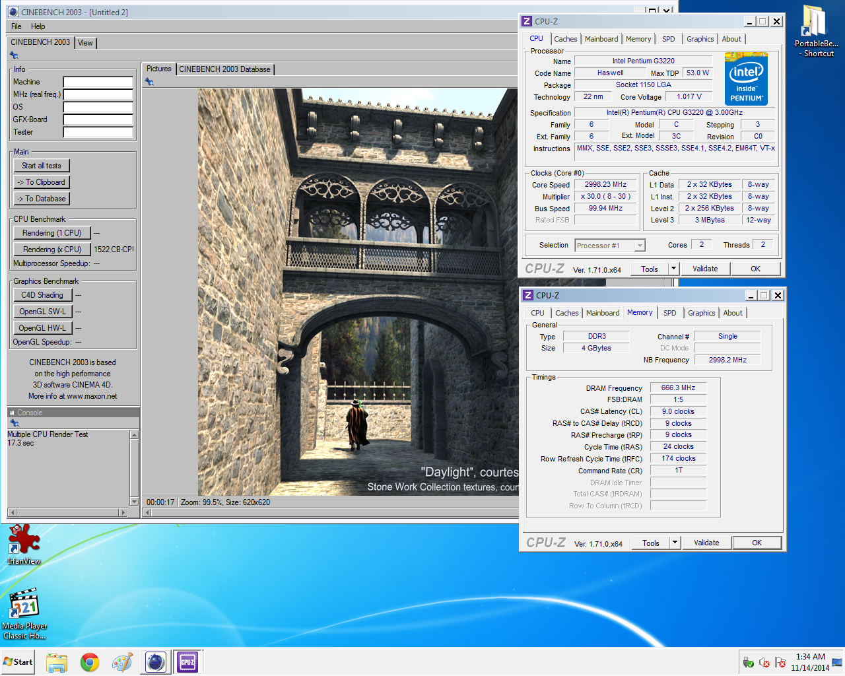Expand Tools dropdown arrow in lower CPU-Z
The width and height of the screenshot is (845, 676).
(675, 543)
